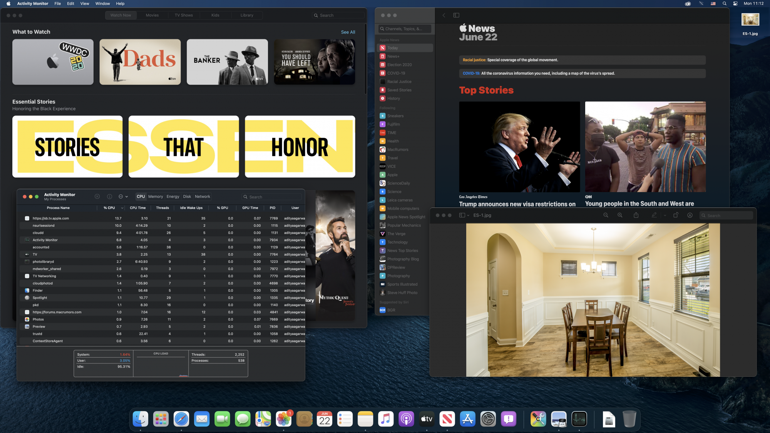Open System Preferences from the Dock
Screen dimensions: 770x433
(488, 419)
